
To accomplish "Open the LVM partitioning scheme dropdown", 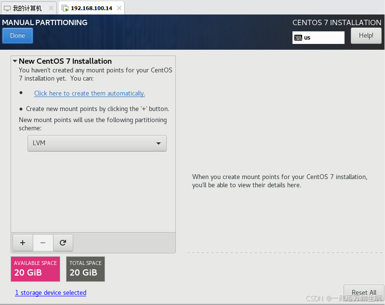I will pos(97,143).
